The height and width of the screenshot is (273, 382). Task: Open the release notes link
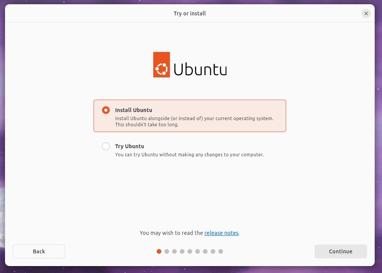pos(221,233)
